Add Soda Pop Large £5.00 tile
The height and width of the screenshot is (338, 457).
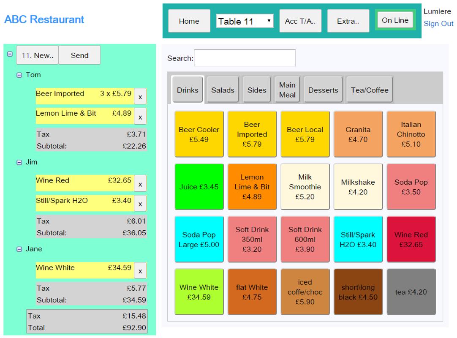coord(199,240)
